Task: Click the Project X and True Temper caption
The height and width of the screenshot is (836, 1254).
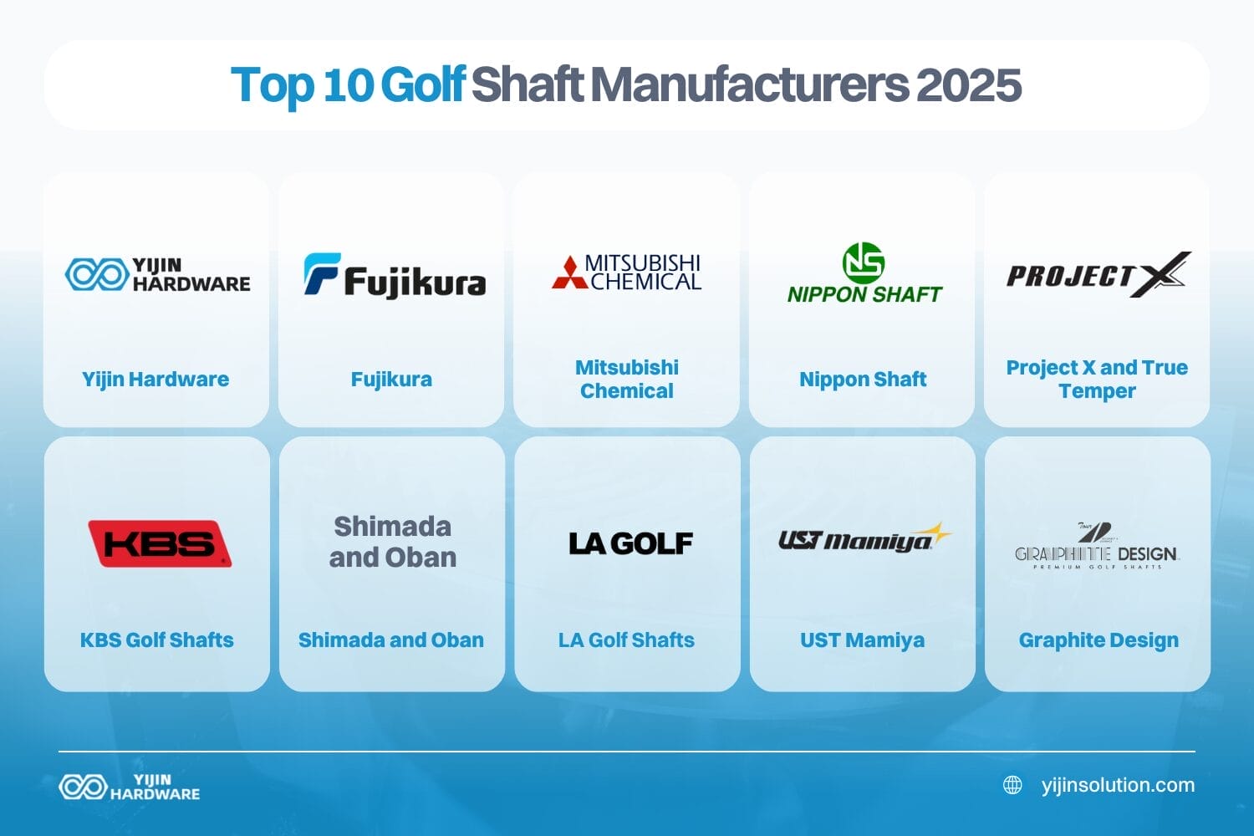Action: [1097, 379]
